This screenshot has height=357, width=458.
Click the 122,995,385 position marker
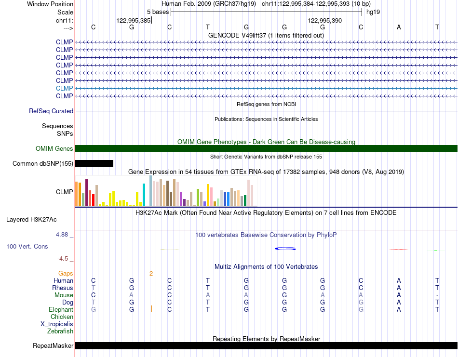133,20
